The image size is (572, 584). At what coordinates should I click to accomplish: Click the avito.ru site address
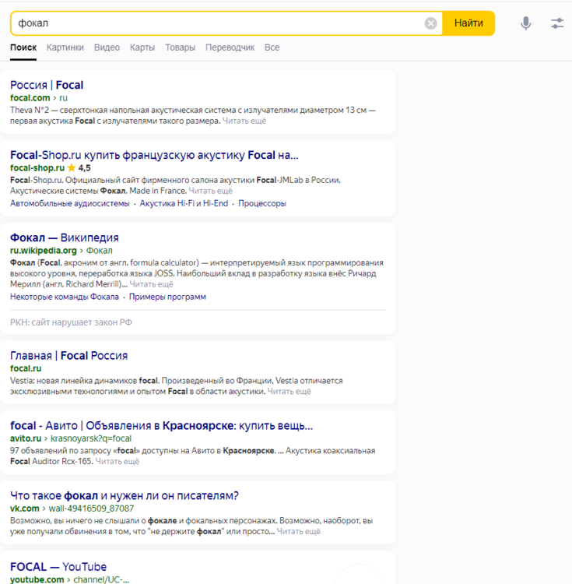coord(26,438)
